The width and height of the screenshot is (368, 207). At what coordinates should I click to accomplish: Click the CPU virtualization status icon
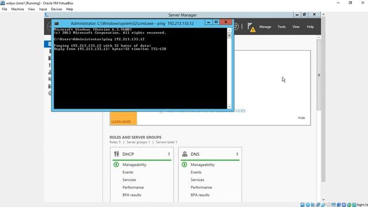[x=344, y=205]
